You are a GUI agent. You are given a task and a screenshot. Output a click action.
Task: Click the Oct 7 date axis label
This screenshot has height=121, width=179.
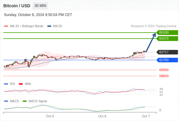(x=146, y=116)
